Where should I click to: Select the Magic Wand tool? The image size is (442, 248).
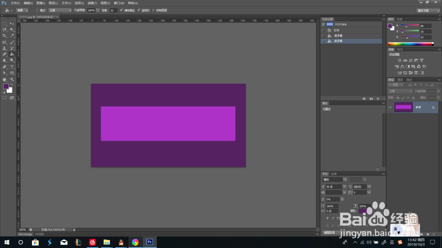click(12, 30)
